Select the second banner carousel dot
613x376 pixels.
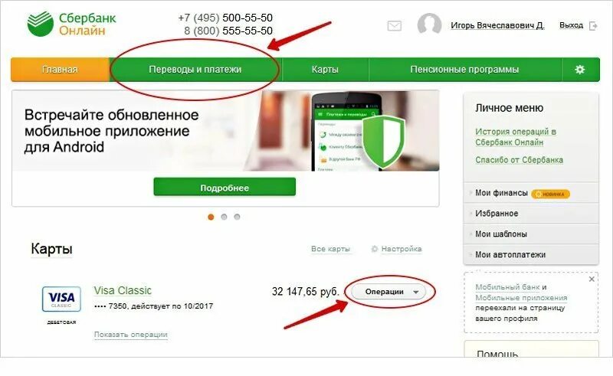224,217
